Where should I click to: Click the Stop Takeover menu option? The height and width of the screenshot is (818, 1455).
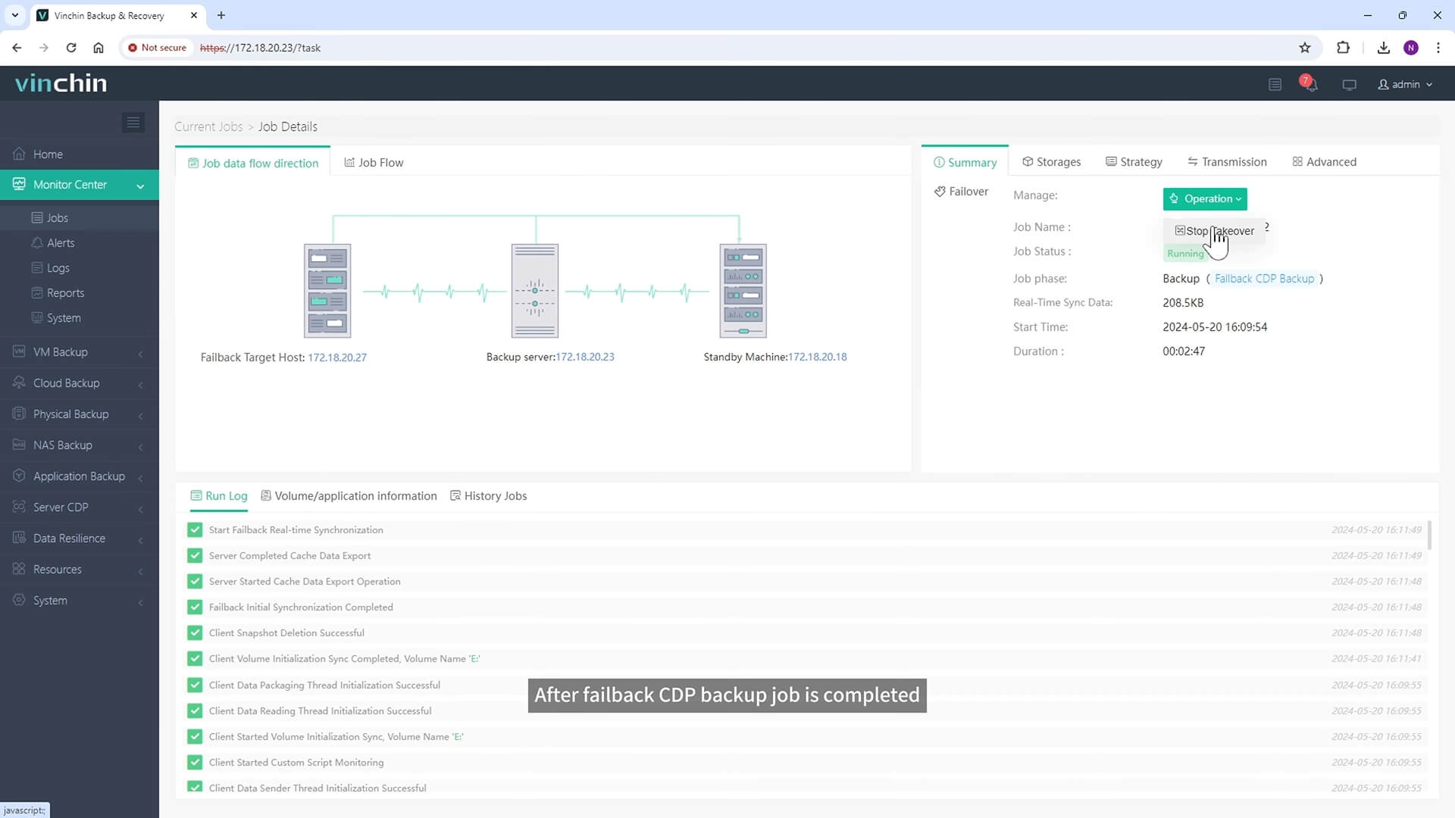[1216, 231]
